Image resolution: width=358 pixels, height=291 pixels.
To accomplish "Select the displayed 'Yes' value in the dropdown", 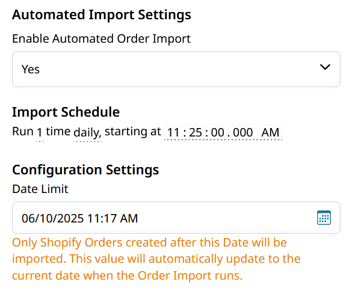I will pos(31,69).
